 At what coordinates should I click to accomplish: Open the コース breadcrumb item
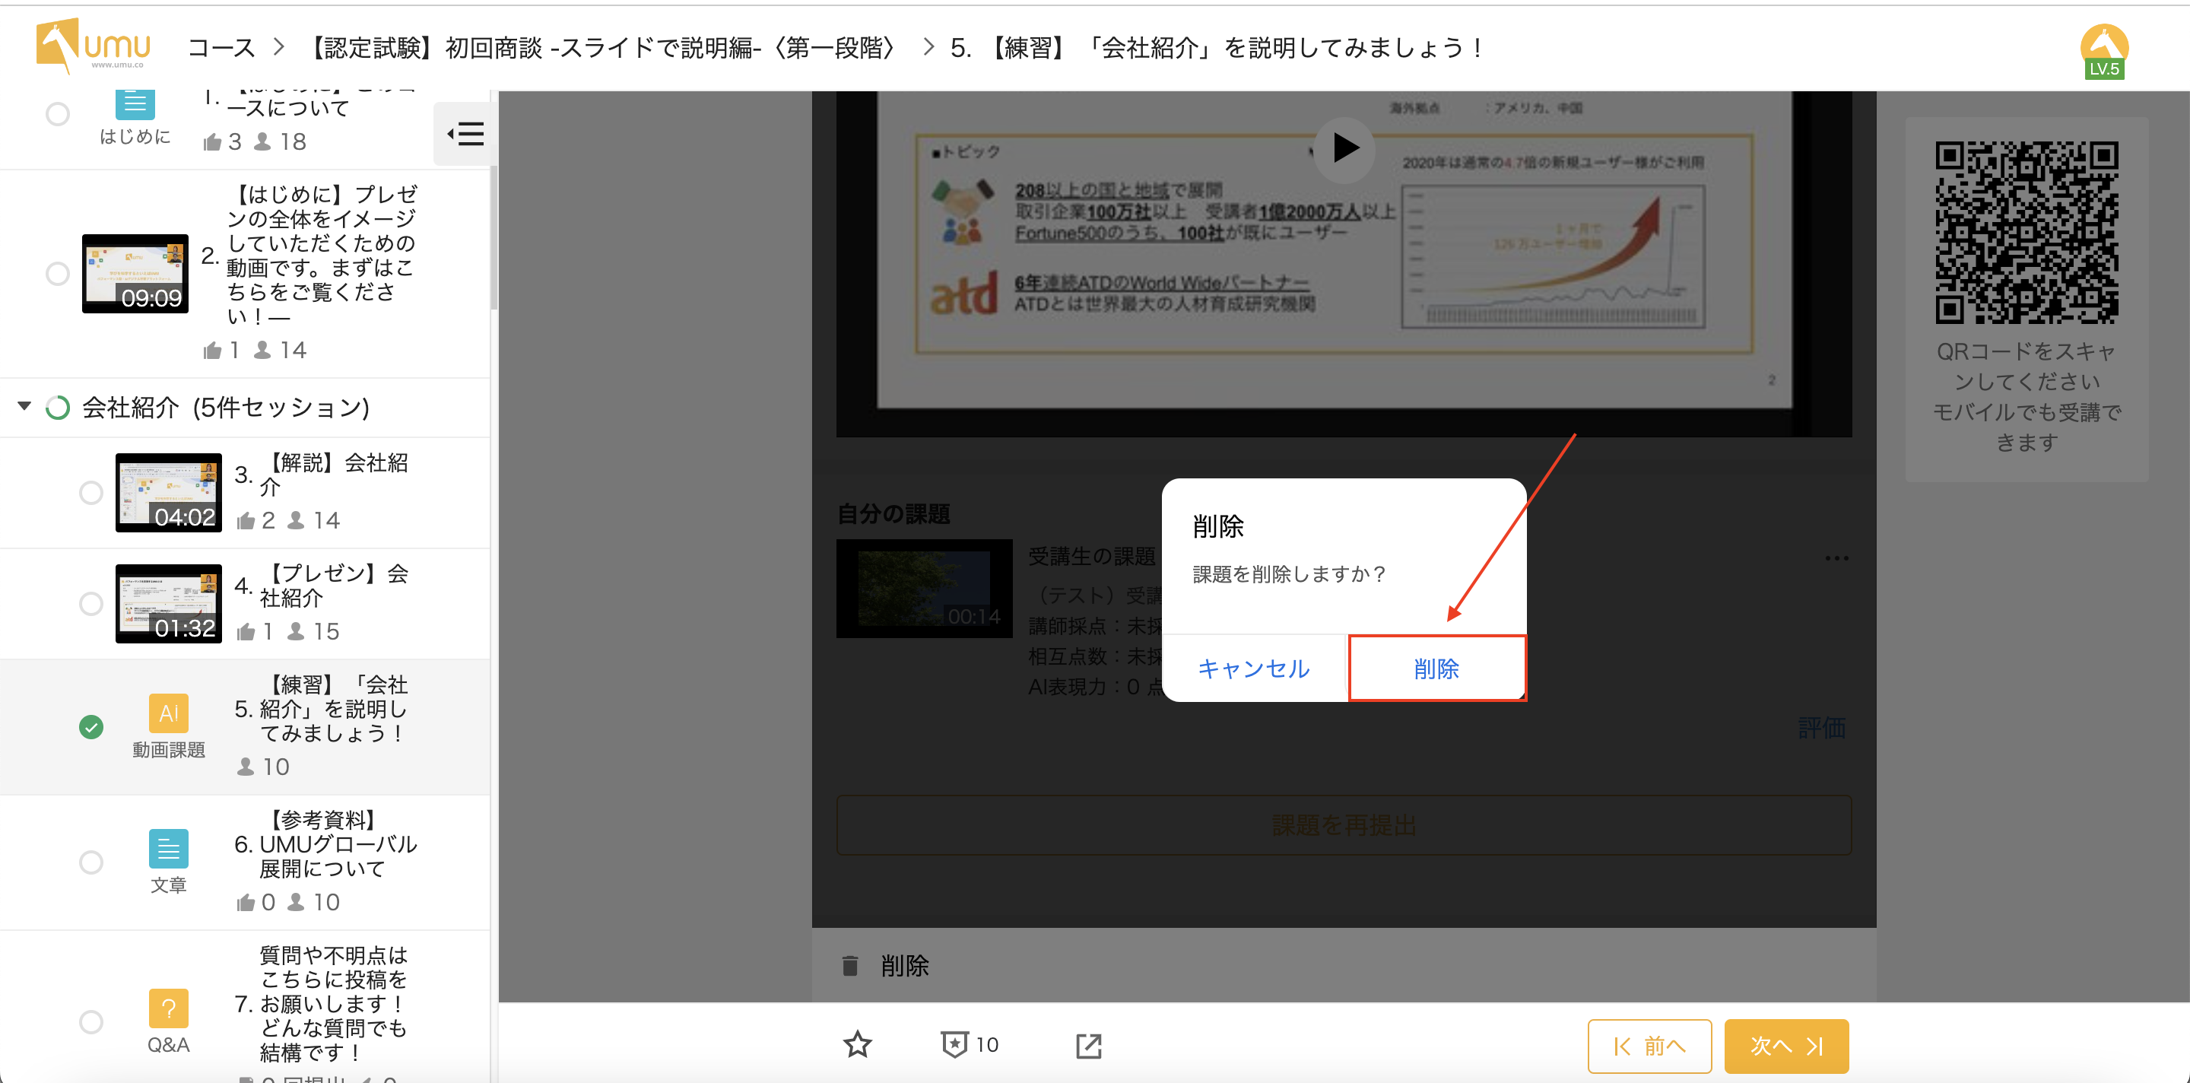click(x=221, y=48)
